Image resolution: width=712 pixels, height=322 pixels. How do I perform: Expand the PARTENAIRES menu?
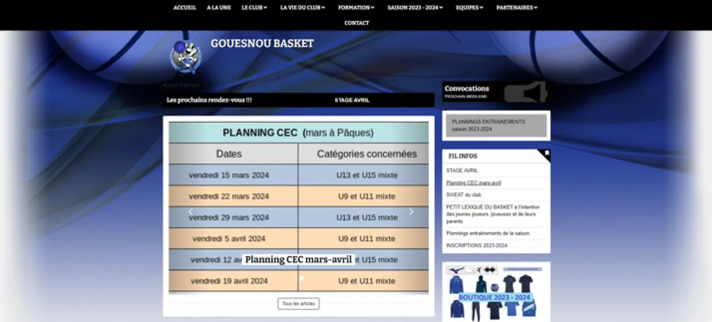[516, 8]
